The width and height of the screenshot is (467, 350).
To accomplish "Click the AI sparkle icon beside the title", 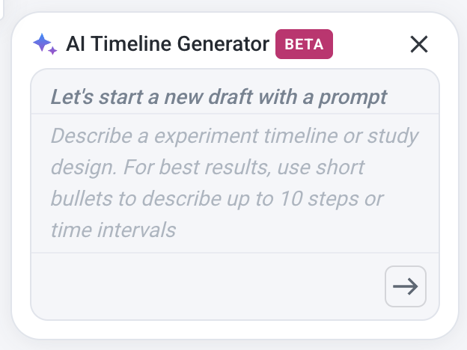I will [45, 44].
